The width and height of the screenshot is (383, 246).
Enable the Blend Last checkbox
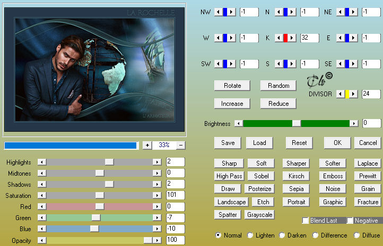click(306, 221)
